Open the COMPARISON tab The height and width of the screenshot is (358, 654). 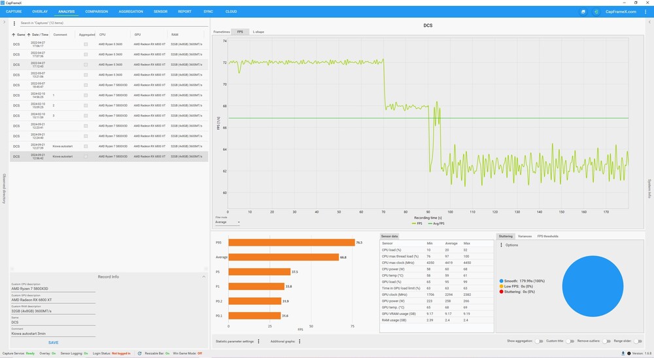tap(97, 12)
